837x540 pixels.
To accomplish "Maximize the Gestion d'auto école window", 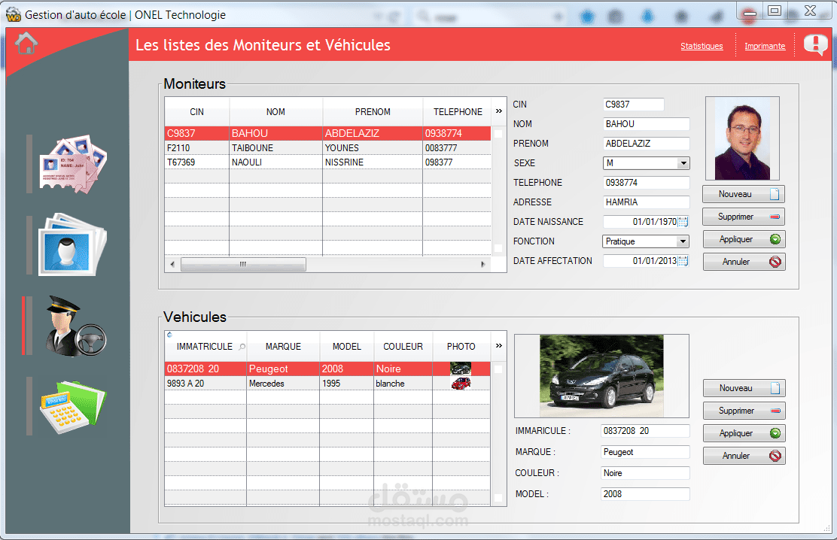I will pyautogui.click(x=775, y=10).
